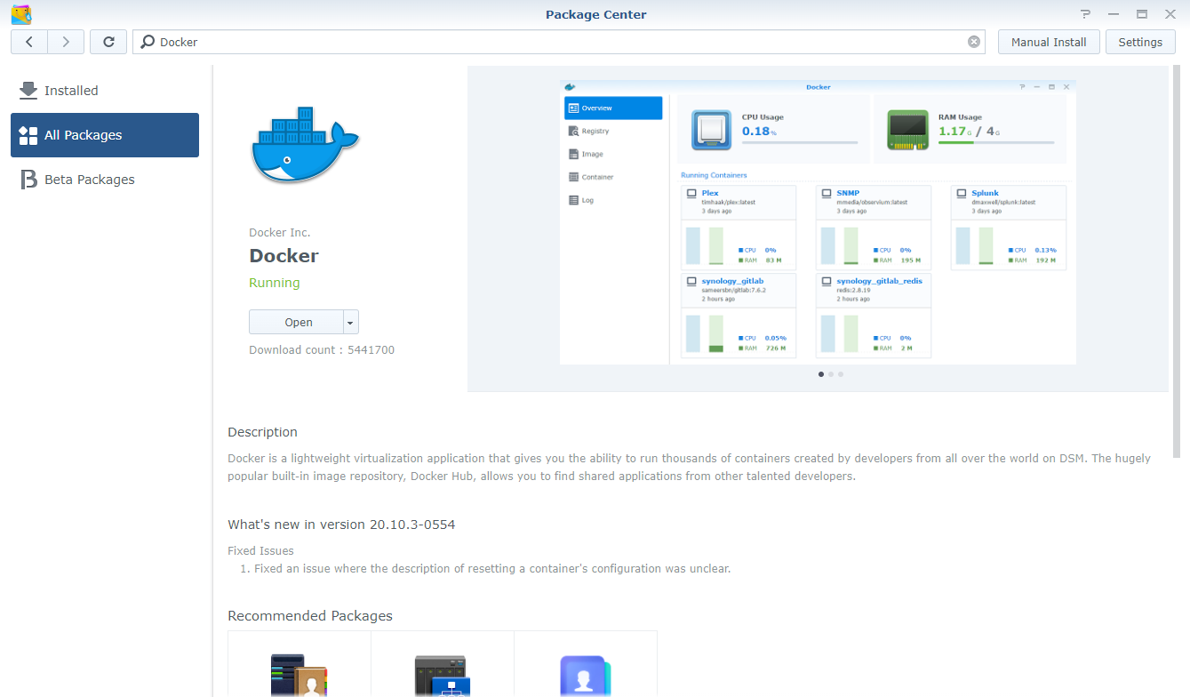Focus the Docker search field

pyautogui.click(x=560, y=42)
